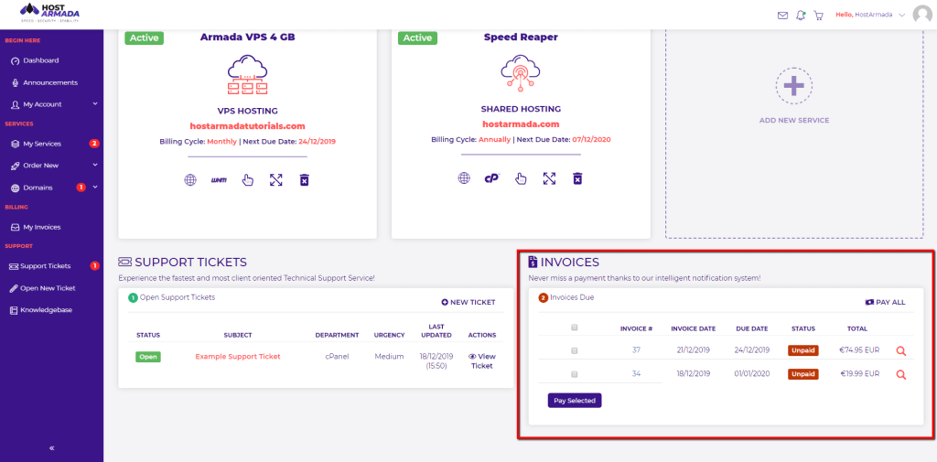Screen dimensions: 937x462
Task: Click the shared hosting cloud illustration
Action: pos(520,73)
